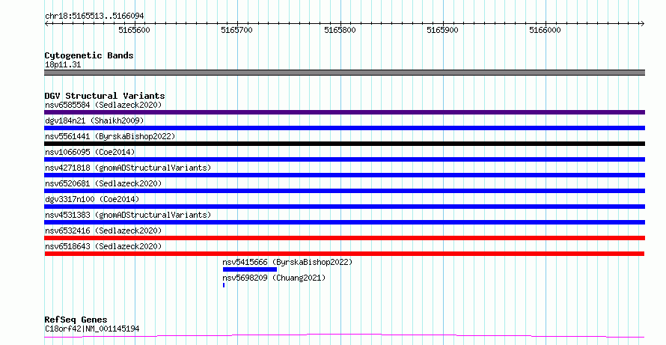Image resolution: width=666 pixels, height=345 pixels.
Task: Select the blue nsv4531383 variant bar
Action: point(344,222)
